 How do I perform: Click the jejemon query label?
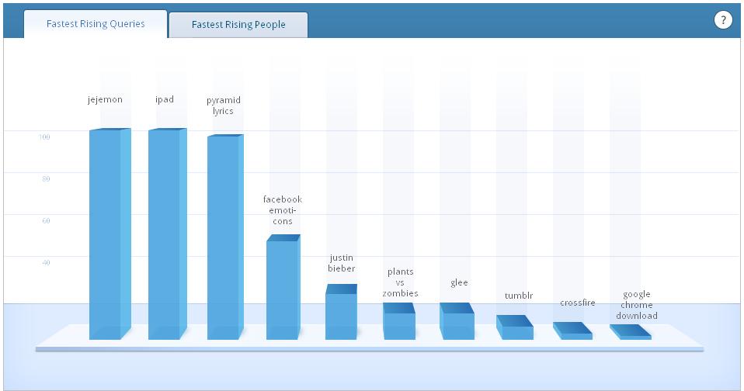point(105,99)
